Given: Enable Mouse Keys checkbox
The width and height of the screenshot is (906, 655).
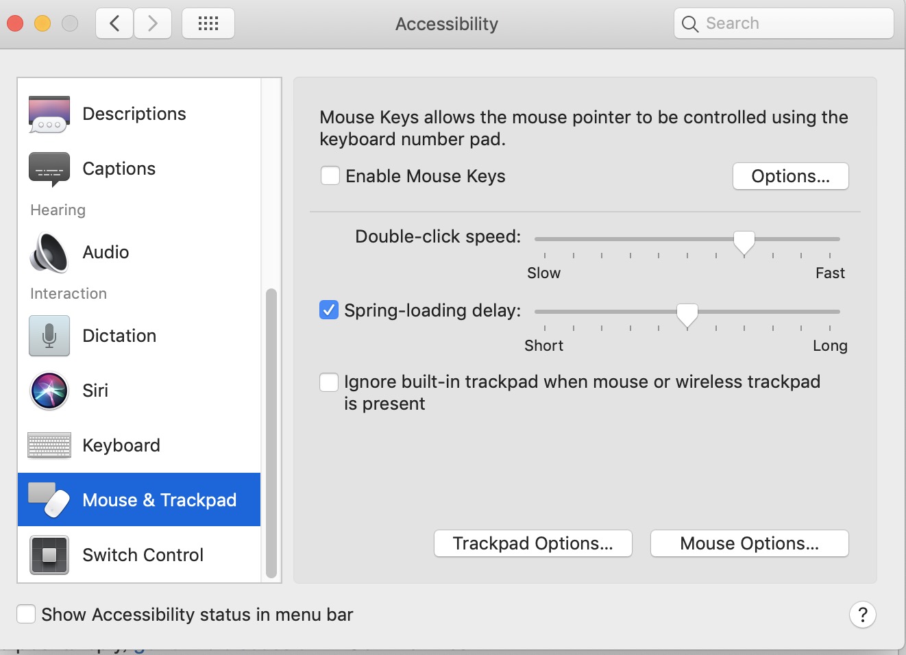Looking at the screenshot, I should (x=330, y=176).
